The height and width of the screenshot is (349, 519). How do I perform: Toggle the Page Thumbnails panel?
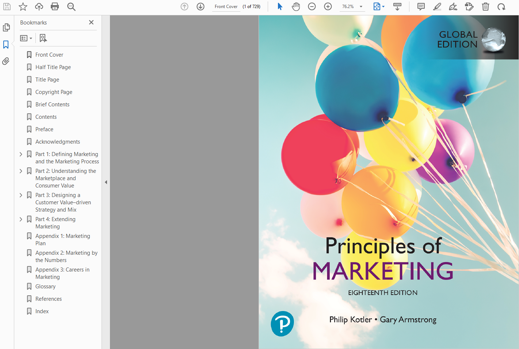tap(6, 27)
